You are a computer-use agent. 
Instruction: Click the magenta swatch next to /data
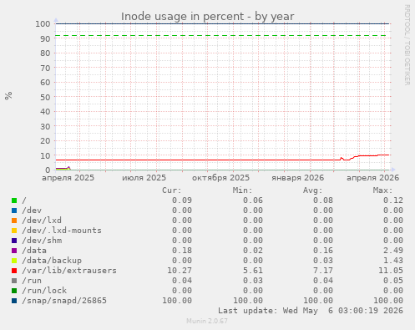14,251
